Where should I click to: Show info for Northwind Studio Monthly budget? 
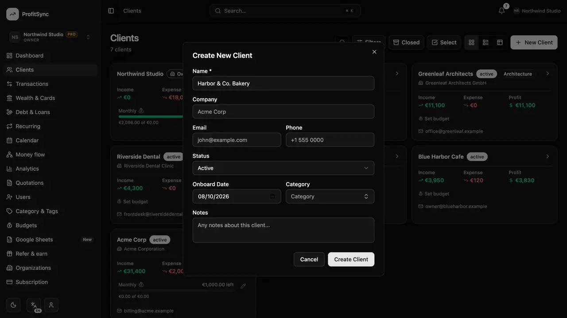141,111
